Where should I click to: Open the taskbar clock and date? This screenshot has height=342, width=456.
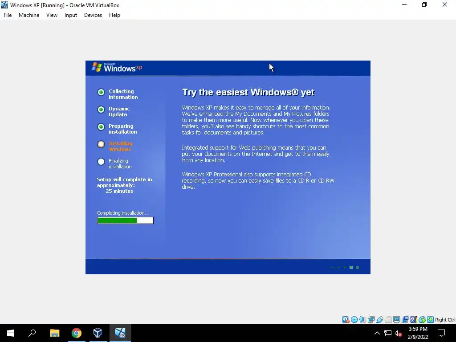point(418,333)
